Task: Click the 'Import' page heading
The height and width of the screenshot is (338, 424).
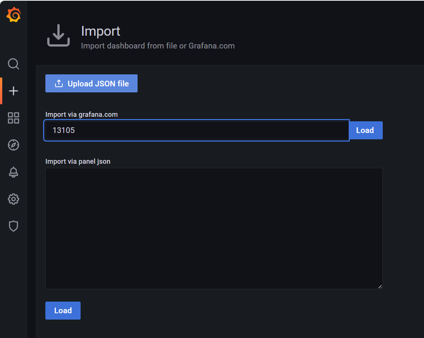Action: (100, 31)
